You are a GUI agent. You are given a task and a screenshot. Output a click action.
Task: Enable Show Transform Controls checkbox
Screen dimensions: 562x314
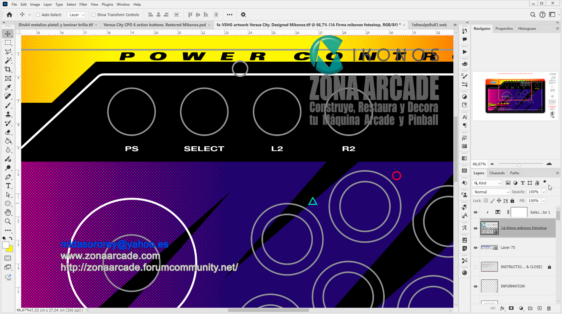pyautogui.click(x=93, y=15)
